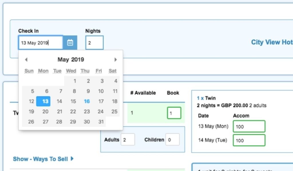Click the Children field showing 0
The height and width of the screenshot is (171, 293).
tap(173, 139)
